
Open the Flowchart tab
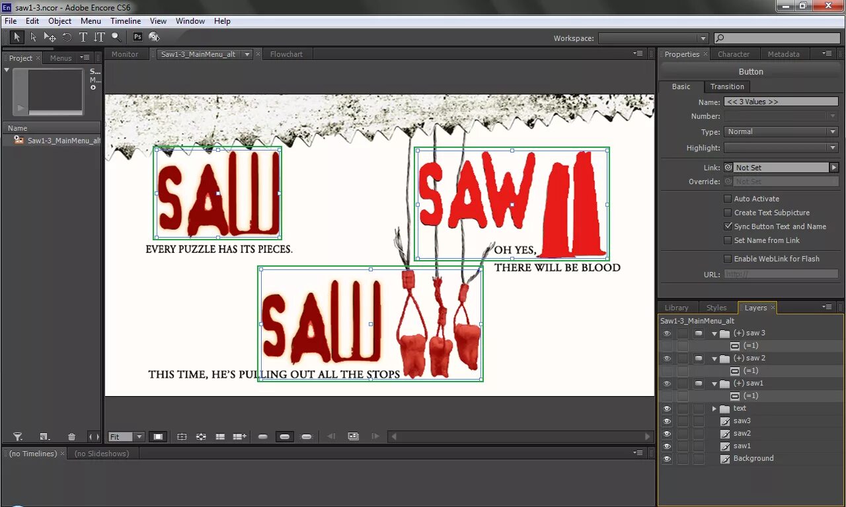(x=286, y=54)
